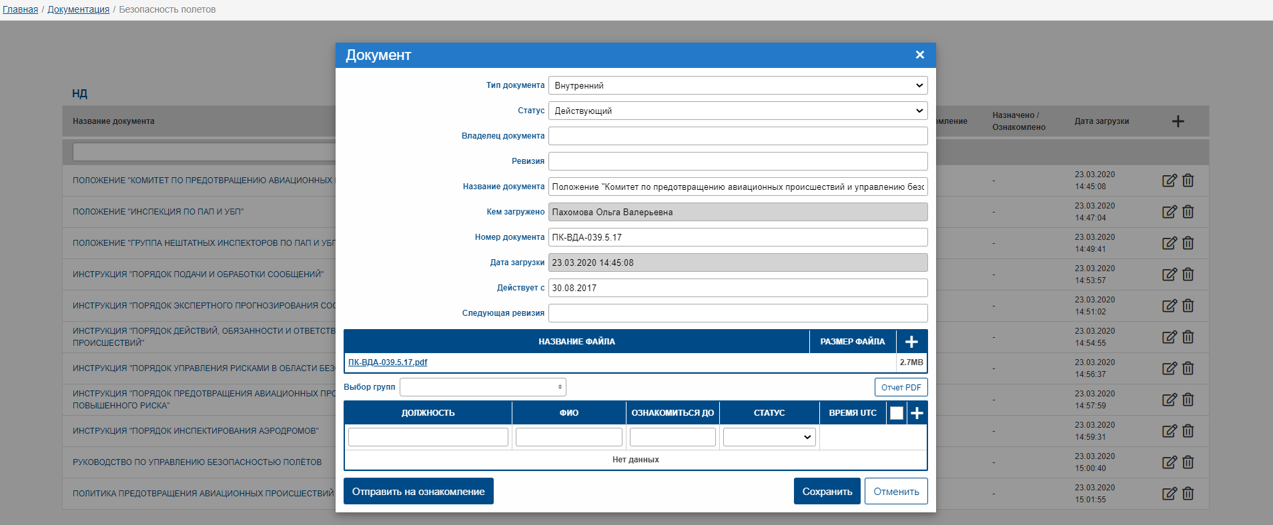This screenshot has width=1273, height=525.
Task: Click the 2.7MB file size cell
Action: pyautogui.click(x=911, y=362)
